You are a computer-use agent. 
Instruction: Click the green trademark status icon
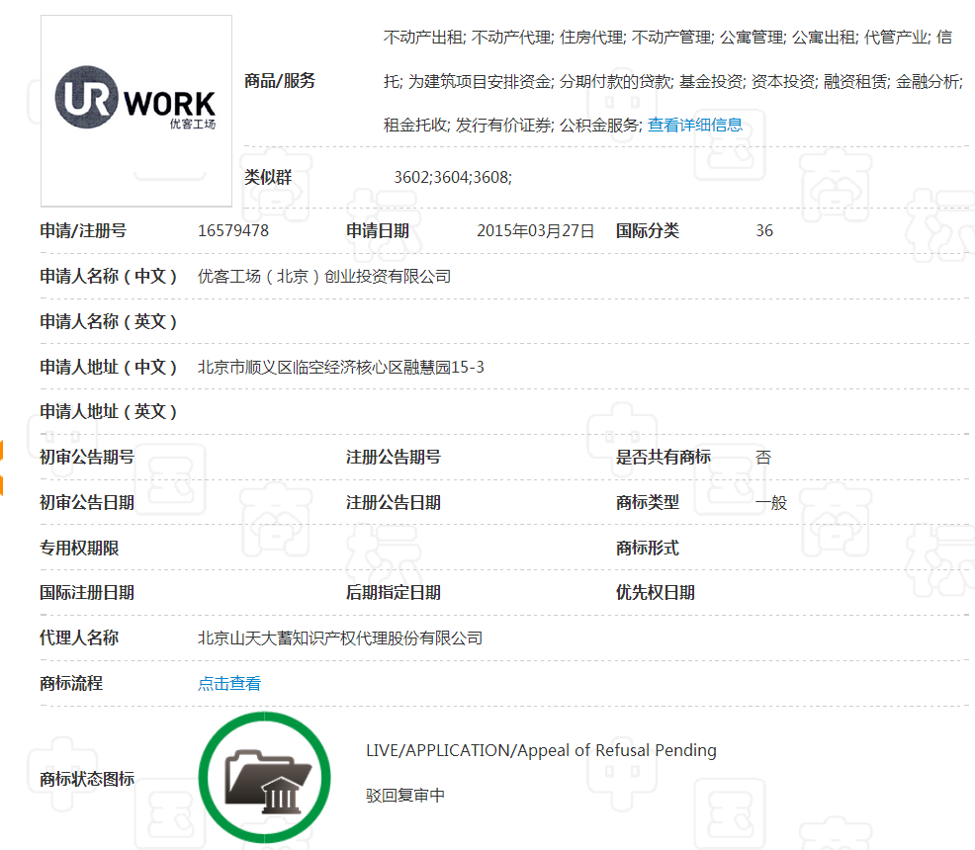(x=264, y=777)
